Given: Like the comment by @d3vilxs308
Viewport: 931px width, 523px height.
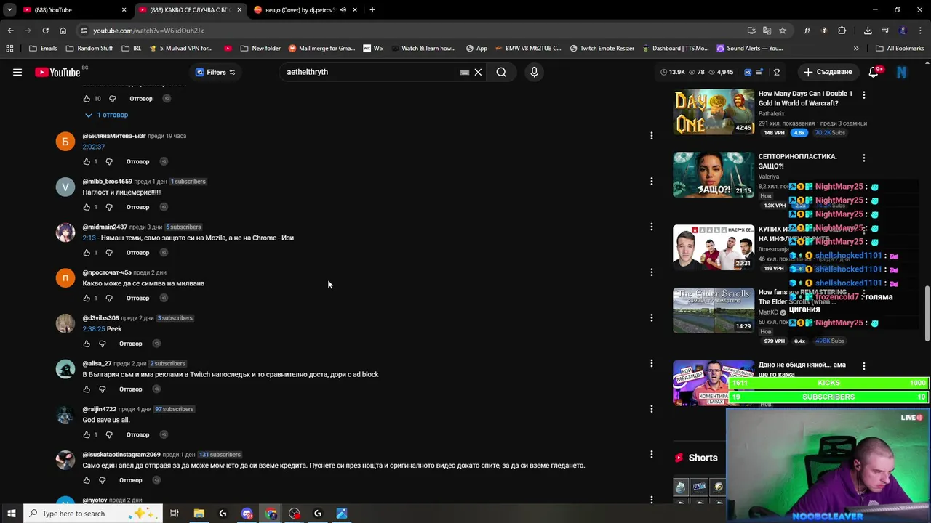Looking at the screenshot, I should coord(87,344).
